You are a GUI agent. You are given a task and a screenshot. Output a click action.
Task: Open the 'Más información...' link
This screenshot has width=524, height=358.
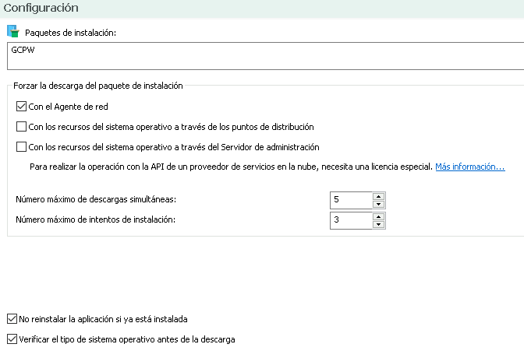[x=469, y=167]
